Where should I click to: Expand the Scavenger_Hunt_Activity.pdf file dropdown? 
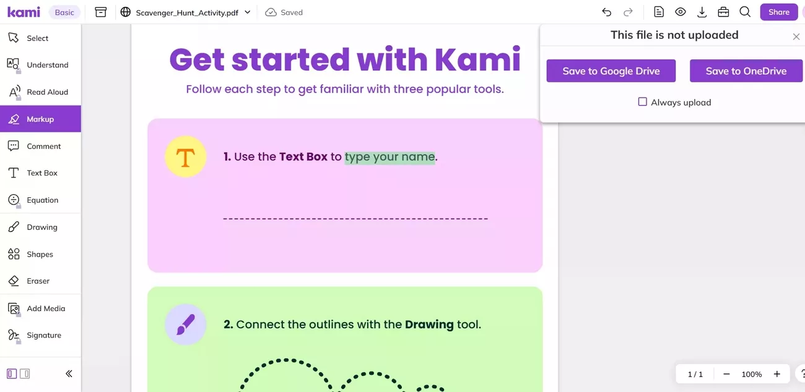pyautogui.click(x=248, y=12)
